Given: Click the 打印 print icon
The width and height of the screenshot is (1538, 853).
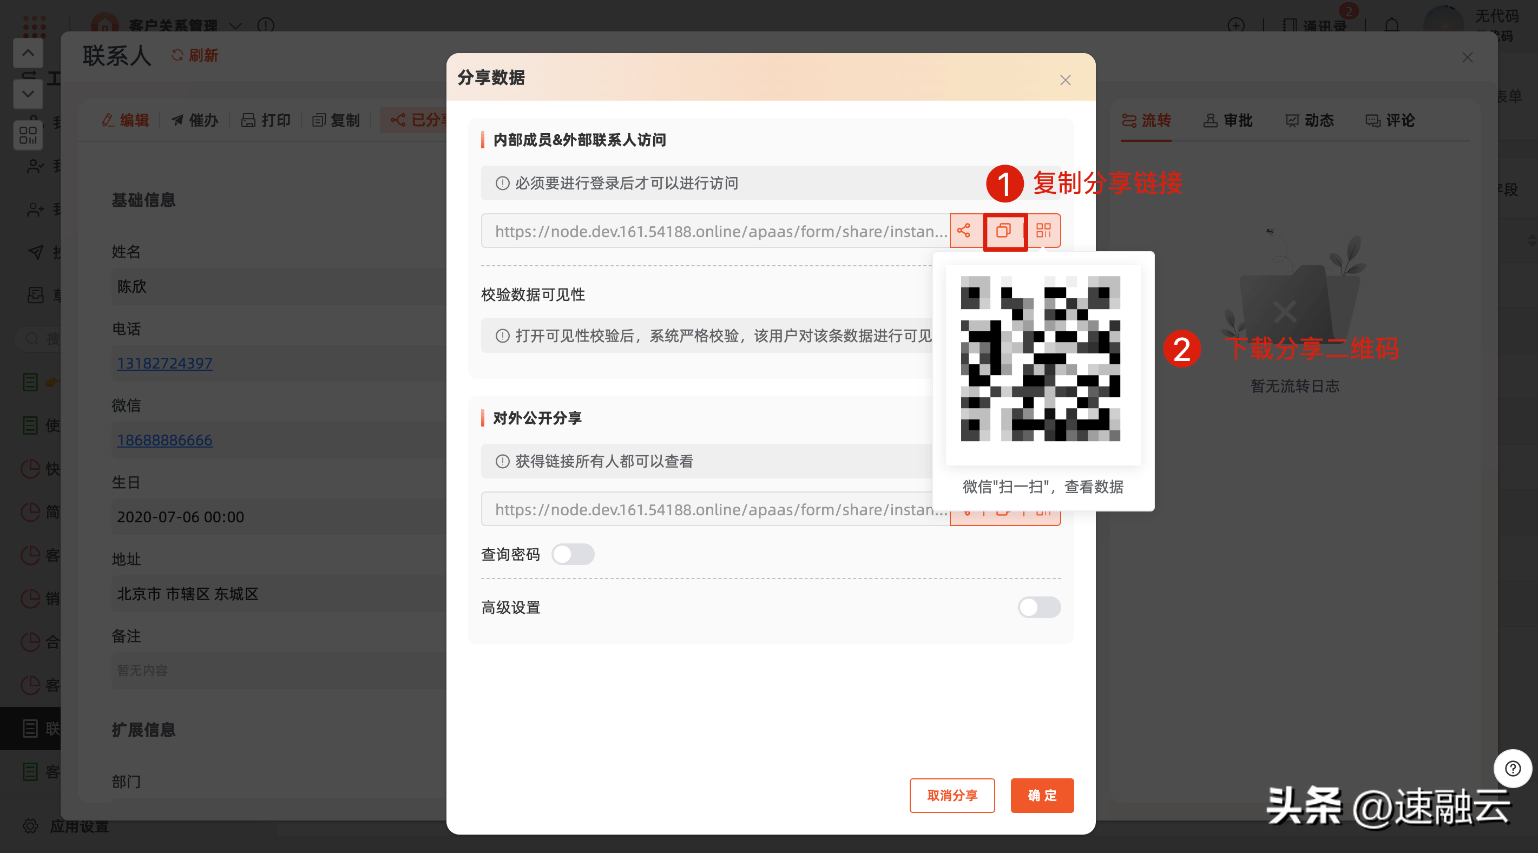Looking at the screenshot, I should (248, 120).
